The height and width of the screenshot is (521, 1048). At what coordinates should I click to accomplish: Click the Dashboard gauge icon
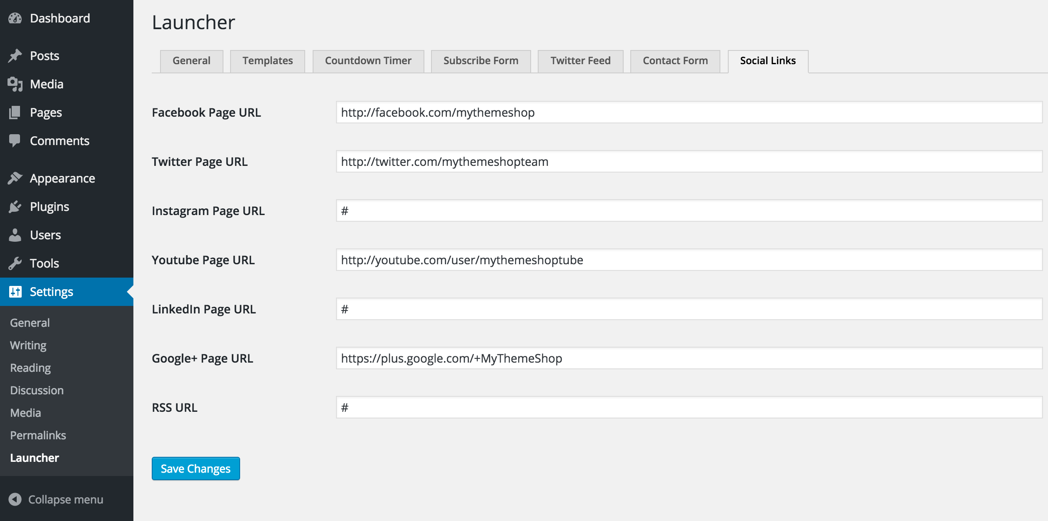15,18
